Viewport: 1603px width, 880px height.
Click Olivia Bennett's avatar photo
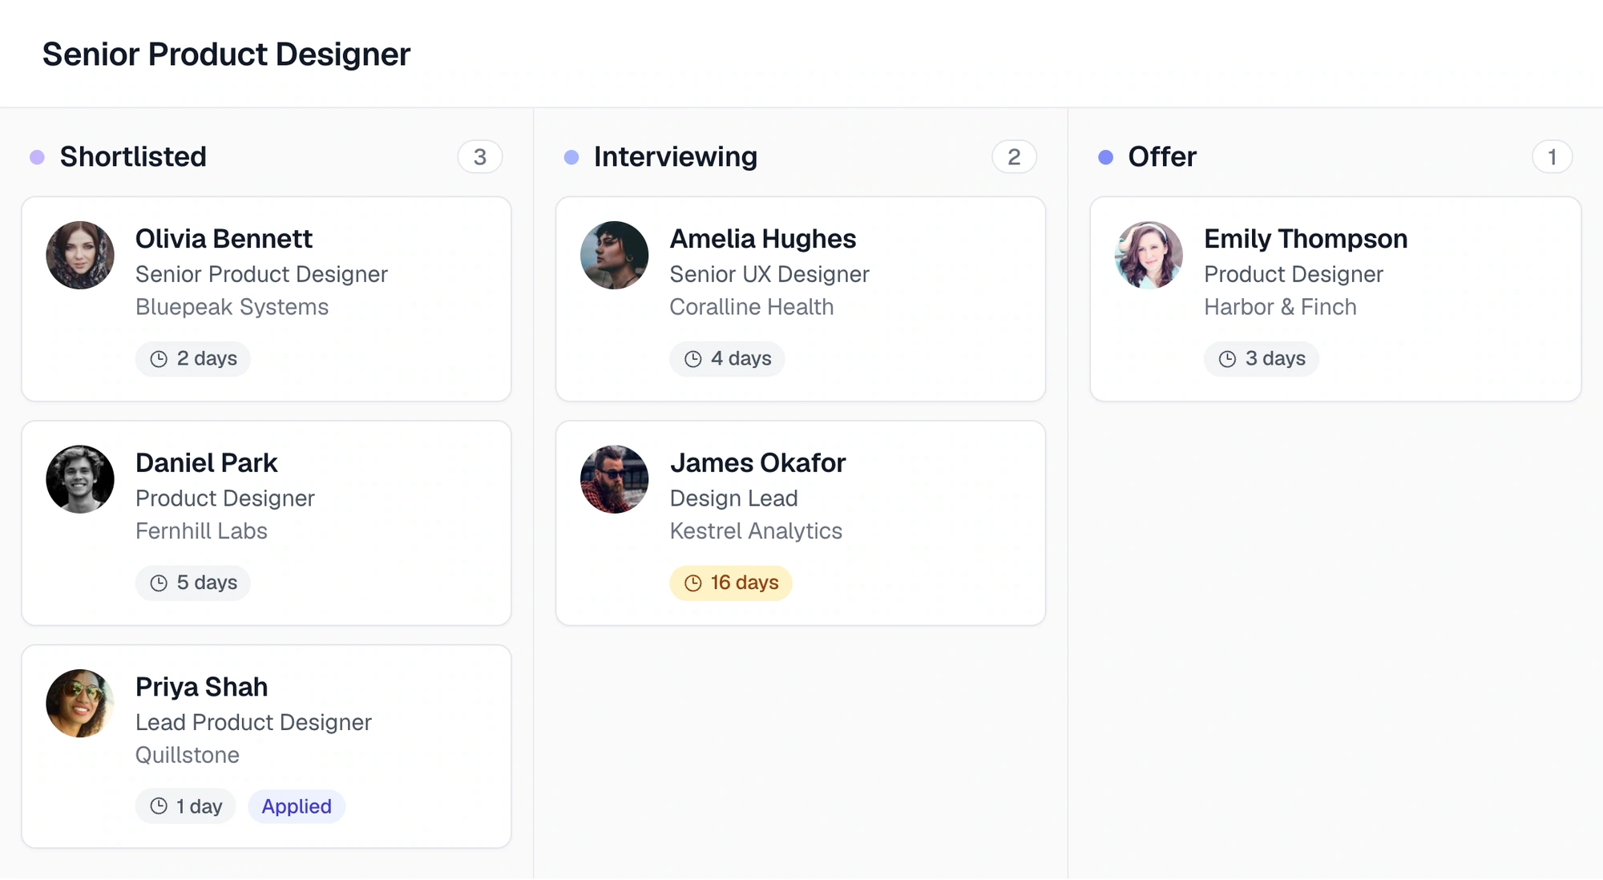(x=80, y=256)
